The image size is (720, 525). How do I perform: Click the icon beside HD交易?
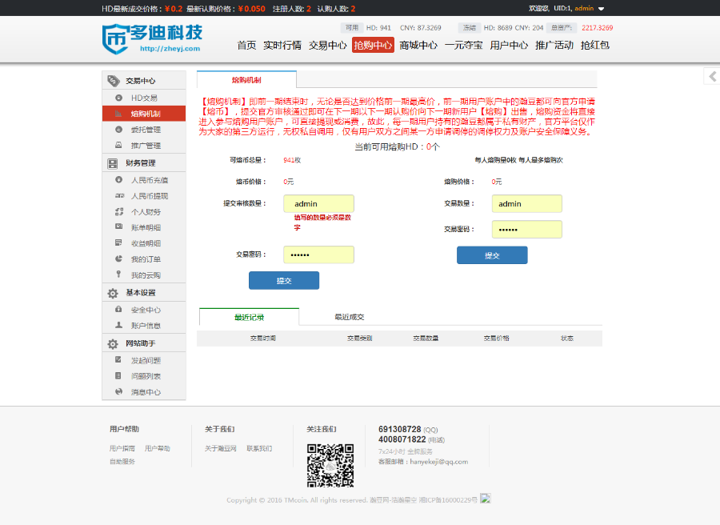click(119, 98)
